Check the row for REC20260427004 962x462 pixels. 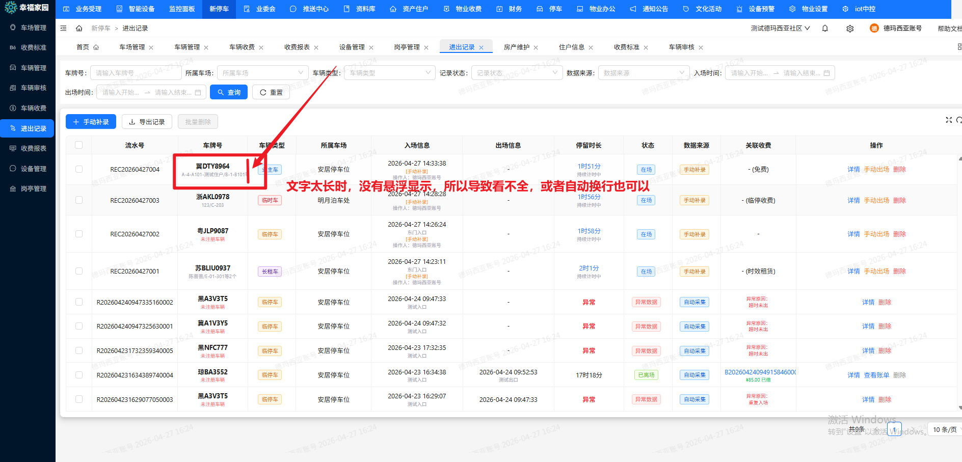[79, 169]
